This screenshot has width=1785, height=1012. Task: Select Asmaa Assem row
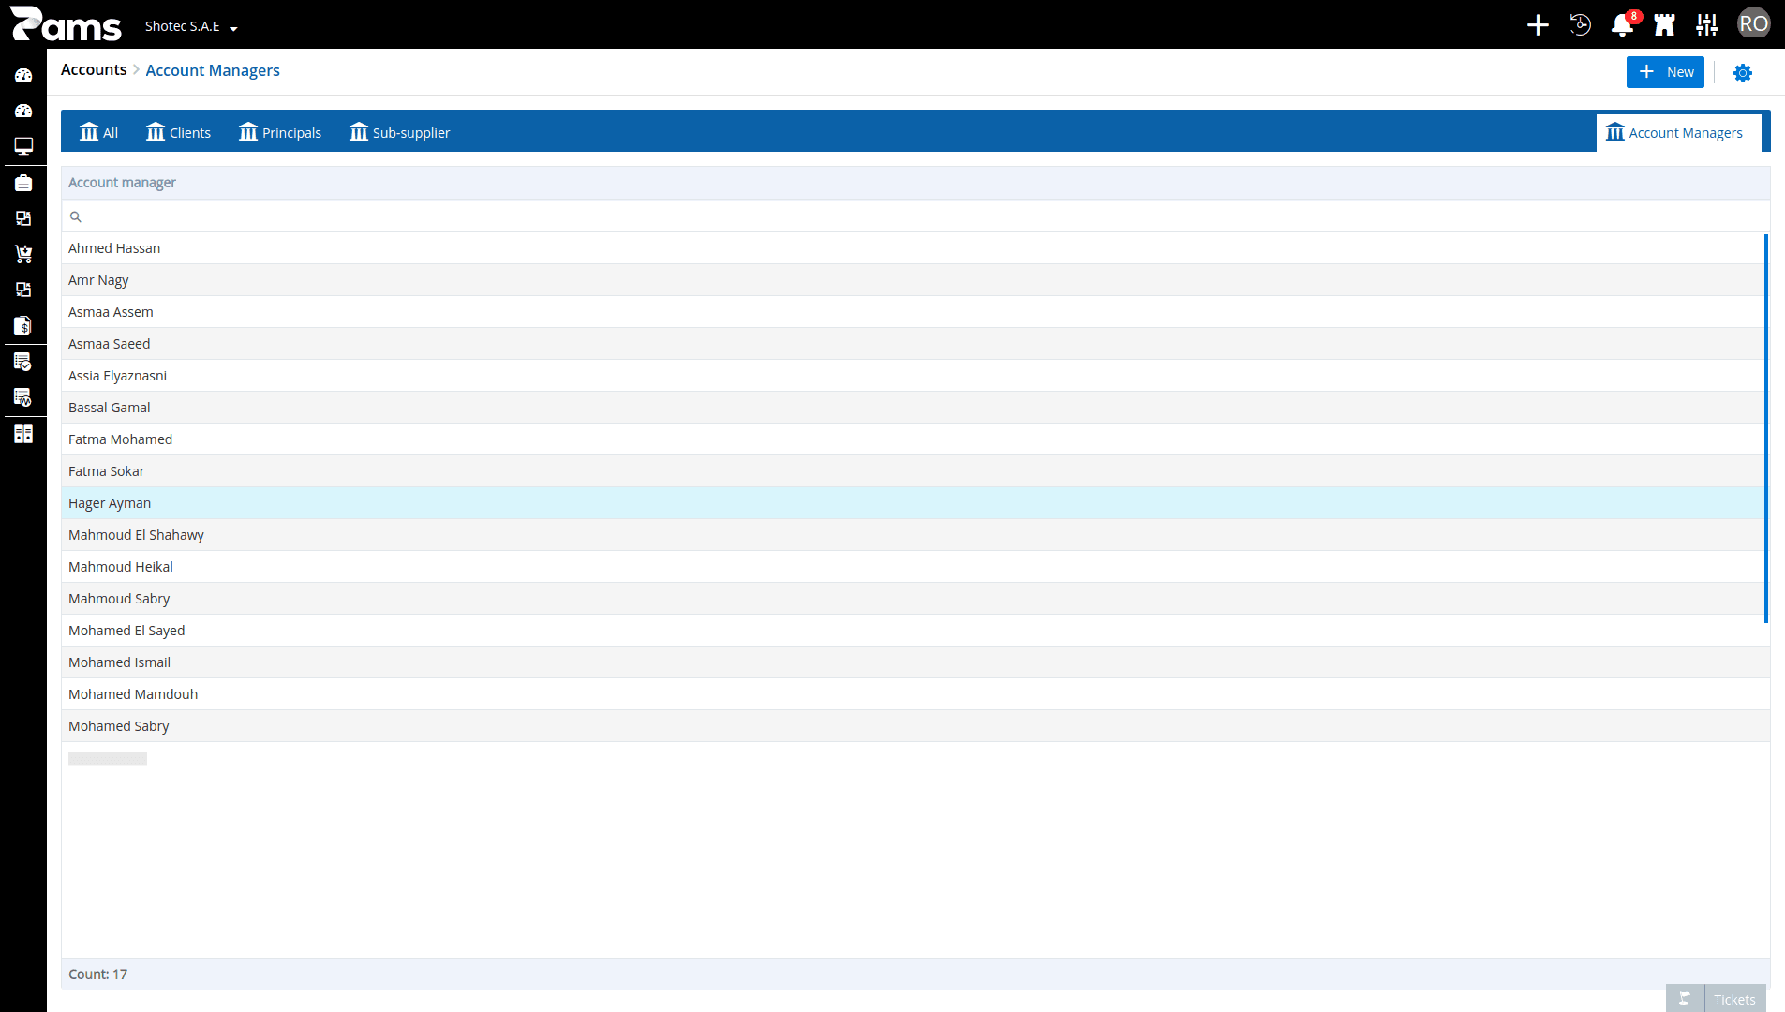point(914,312)
